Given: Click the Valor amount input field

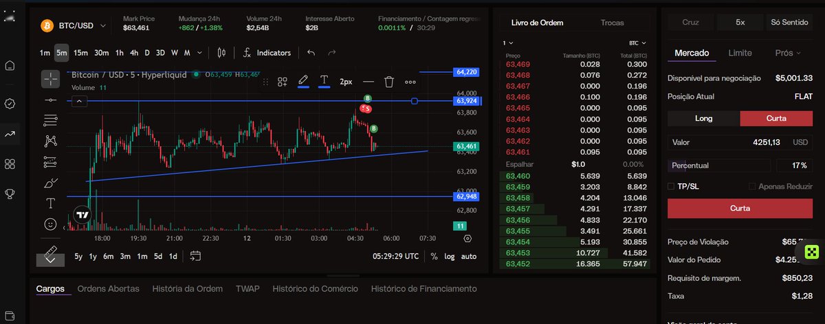Looking at the screenshot, I should click(x=740, y=142).
